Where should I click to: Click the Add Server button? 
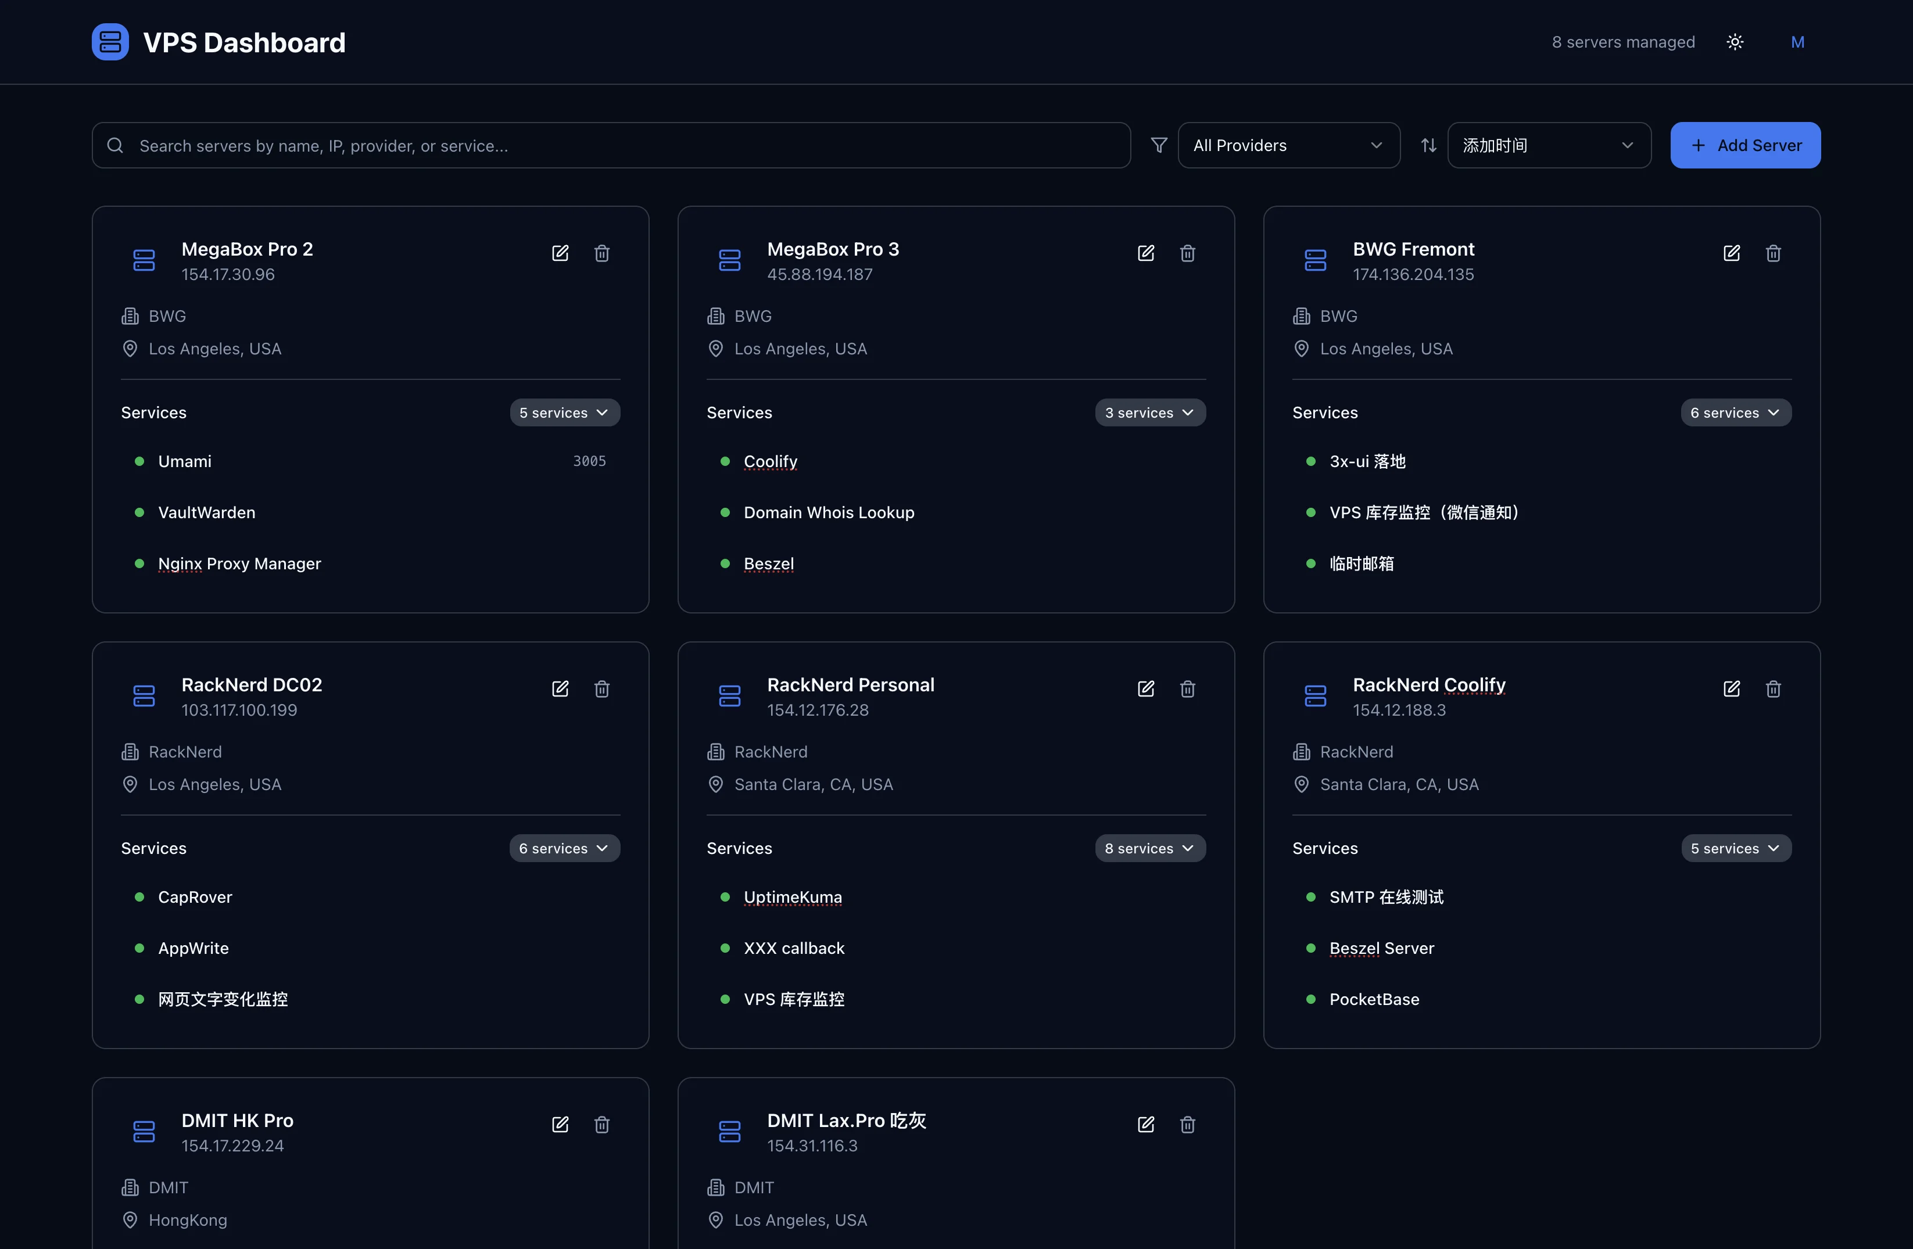(1745, 145)
